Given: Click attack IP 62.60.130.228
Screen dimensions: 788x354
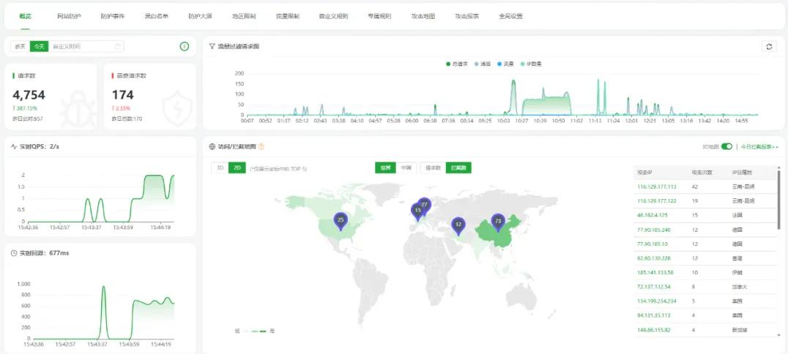Looking at the screenshot, I should (655, 258).
